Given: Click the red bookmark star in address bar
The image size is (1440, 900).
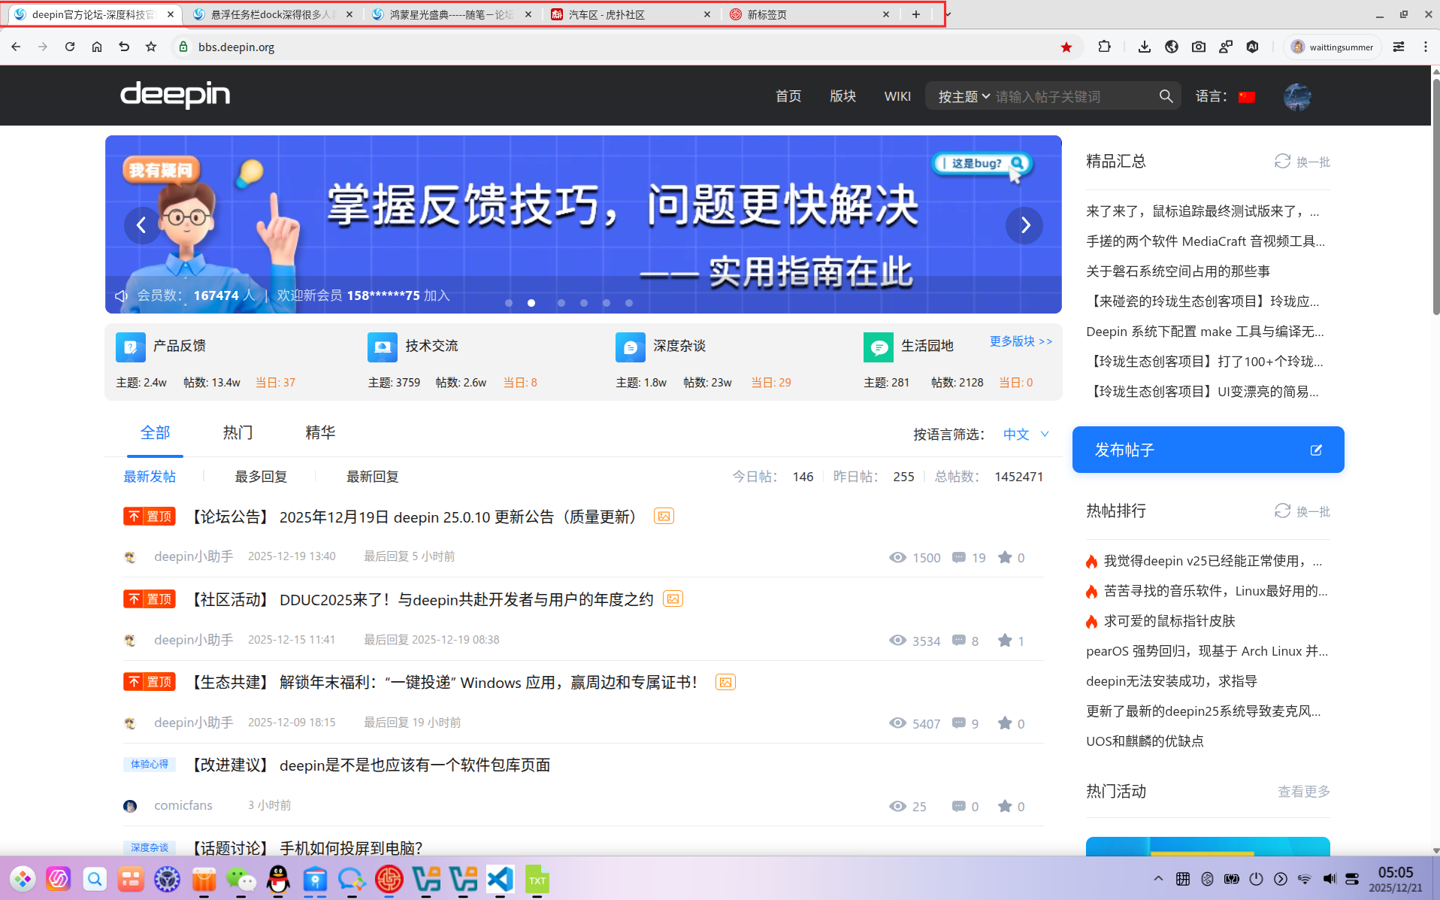Looking at the screenshot, I should coord(1066,47).
